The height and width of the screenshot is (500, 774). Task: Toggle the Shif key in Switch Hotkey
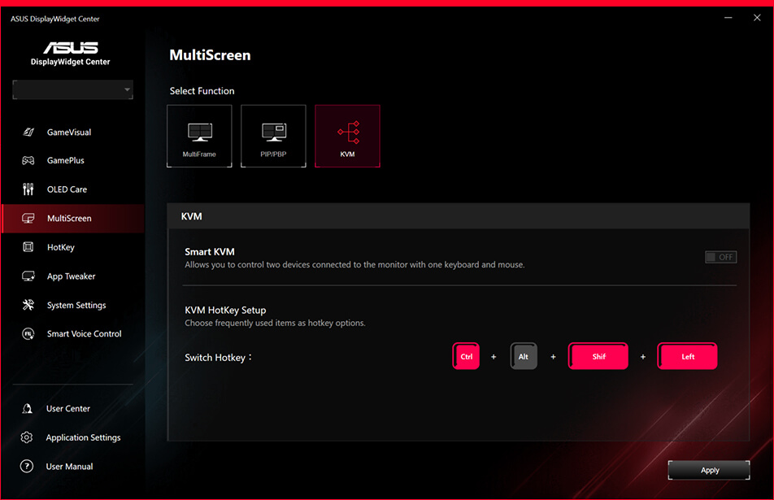coord(598,356)
